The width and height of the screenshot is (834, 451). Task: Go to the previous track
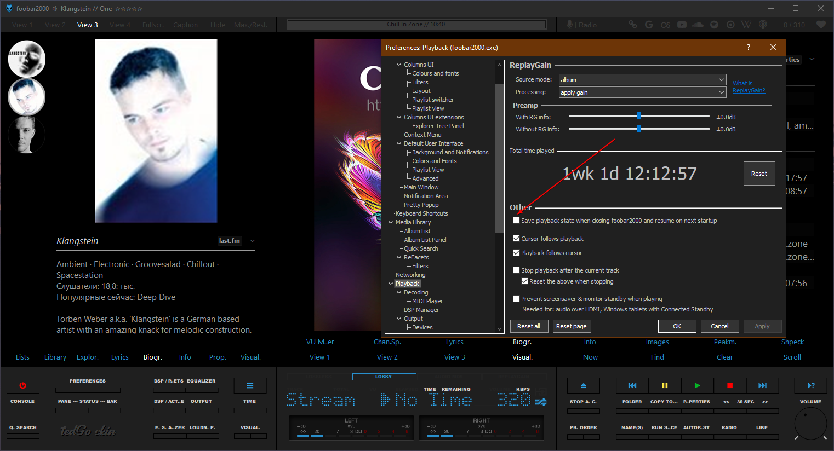(632, 386)
